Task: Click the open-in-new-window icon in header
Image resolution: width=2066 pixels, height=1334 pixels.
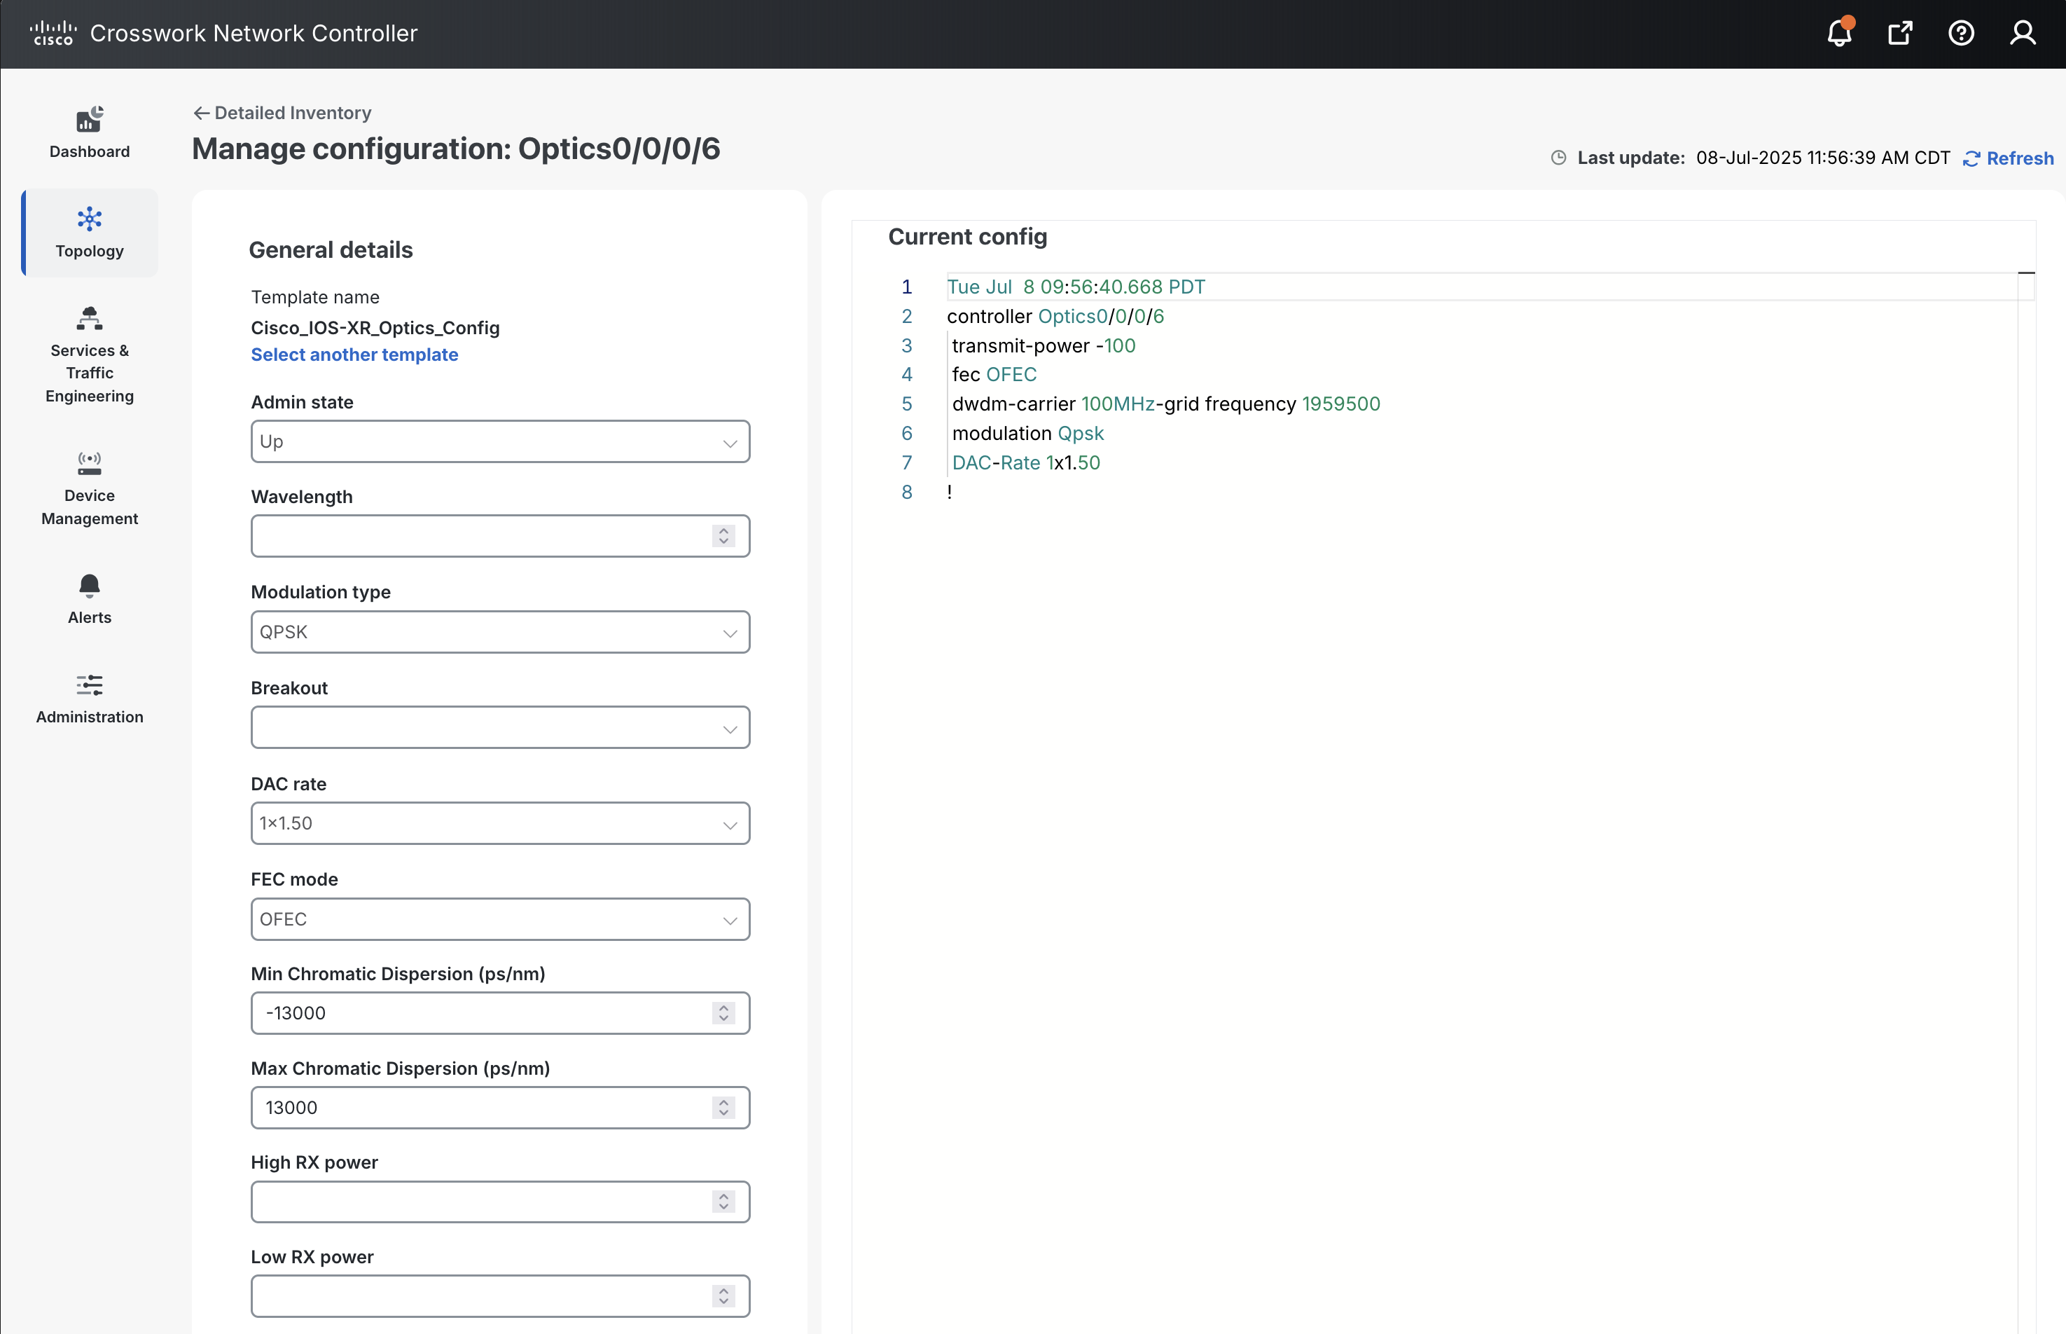Action: (1901, 33)
